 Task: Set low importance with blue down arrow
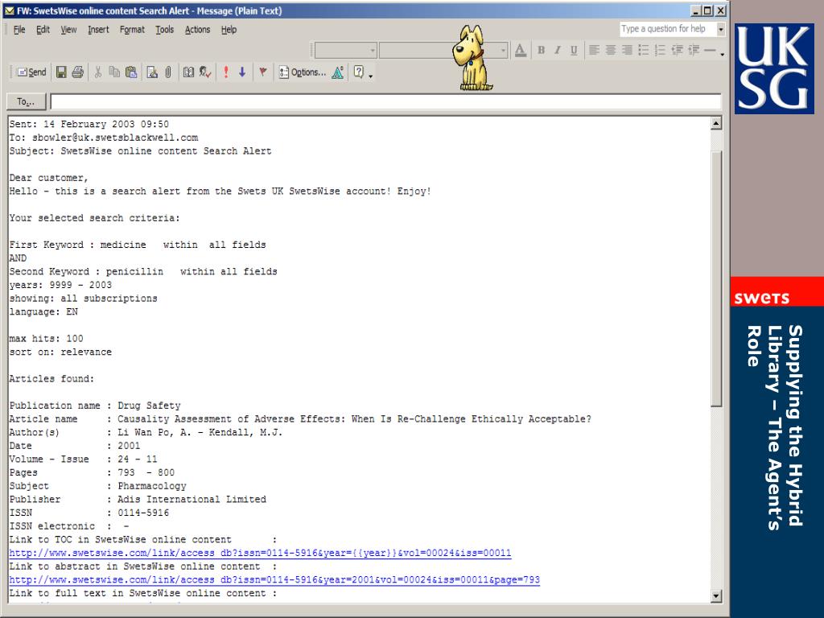click(x=242, y=72)
